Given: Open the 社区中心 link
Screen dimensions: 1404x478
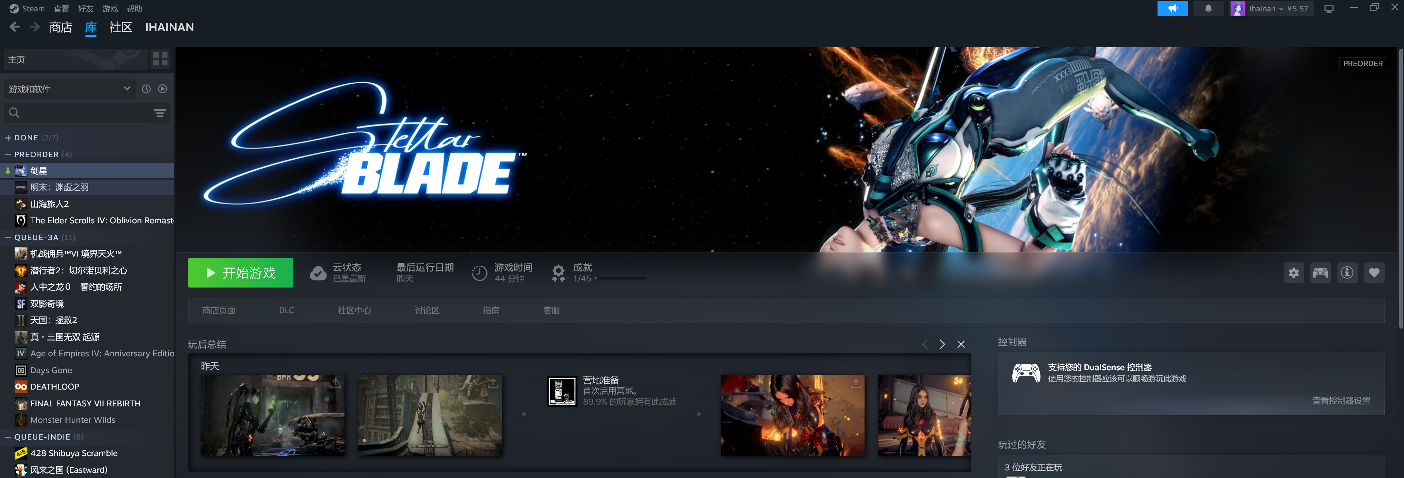Looking at the screenshot, I should pos(354,310).
